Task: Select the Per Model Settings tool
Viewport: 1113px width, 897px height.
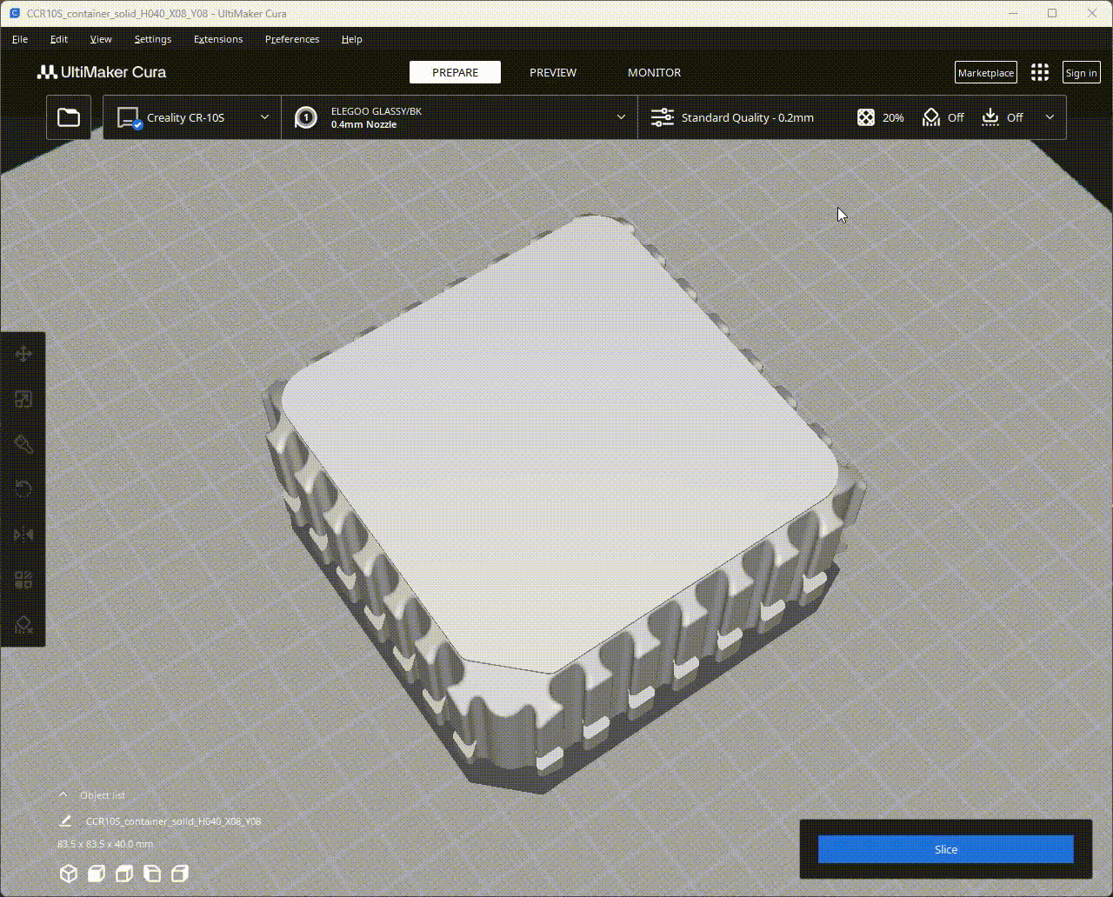Action: click(x=23, y=580)
